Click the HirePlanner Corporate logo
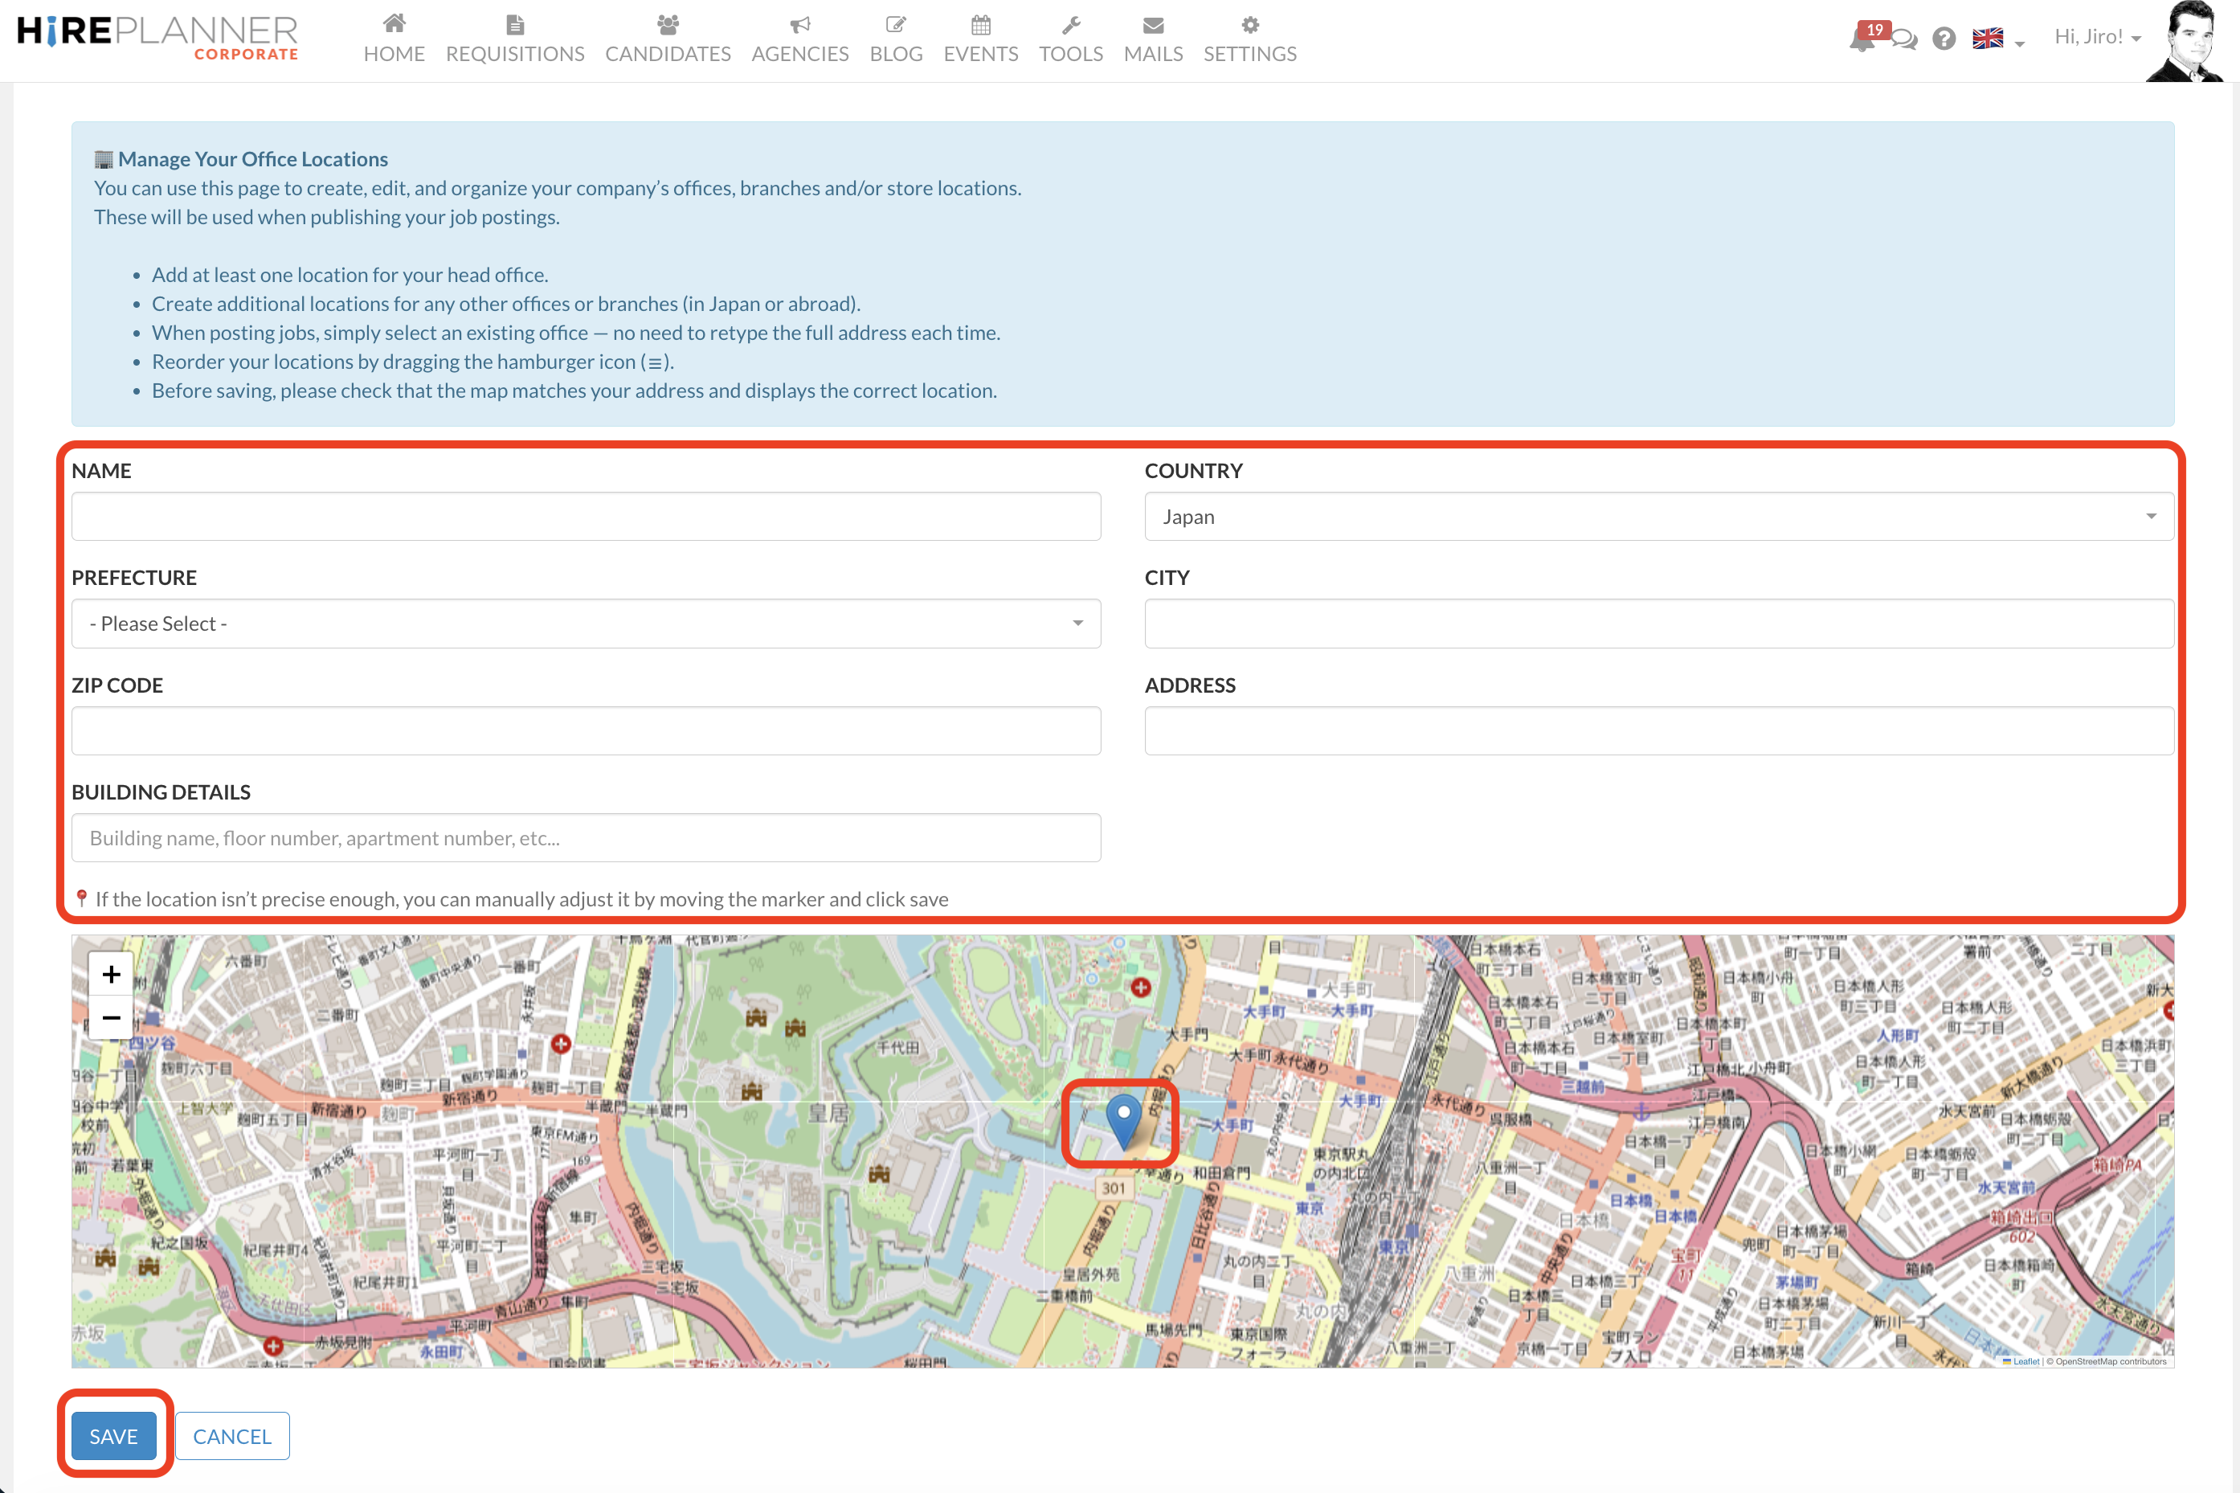2240x1493 pixels. [x=158, y=38]
